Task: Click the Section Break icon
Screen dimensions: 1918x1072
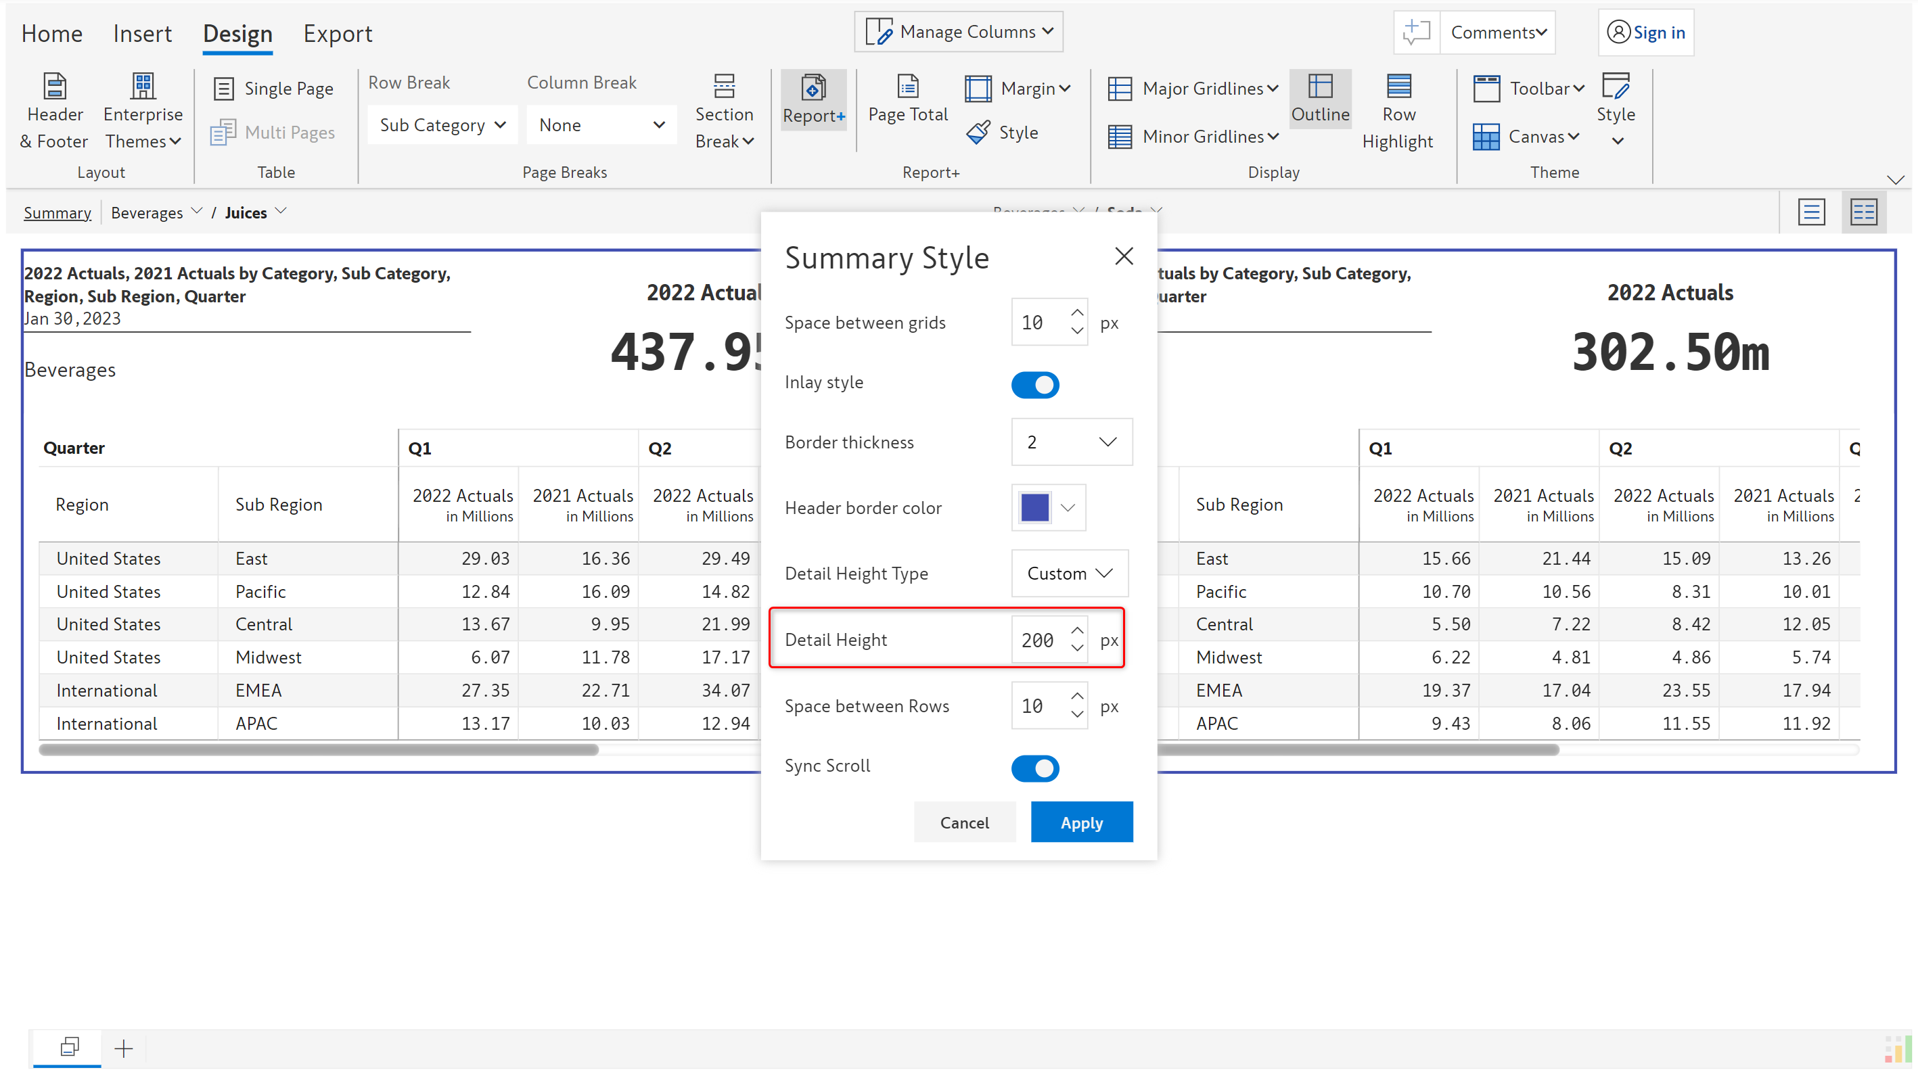Action: (724, 87)
